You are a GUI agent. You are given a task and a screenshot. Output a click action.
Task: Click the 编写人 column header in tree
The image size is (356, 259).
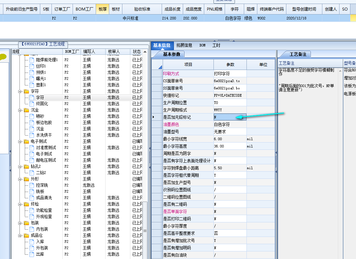tap(93, 52)
